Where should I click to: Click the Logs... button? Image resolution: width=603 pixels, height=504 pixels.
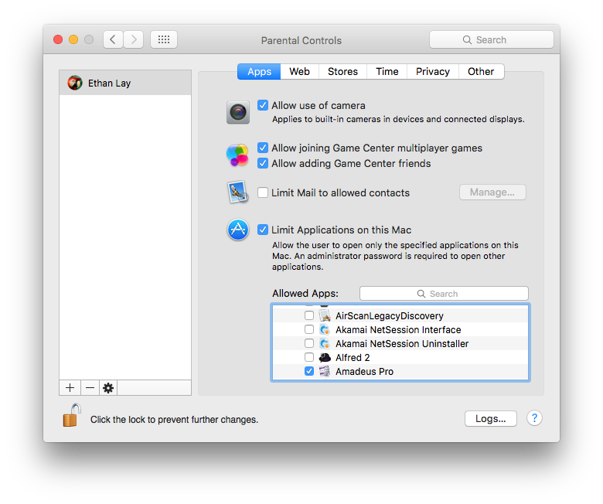pyautogui.click(x=490, y=418)
